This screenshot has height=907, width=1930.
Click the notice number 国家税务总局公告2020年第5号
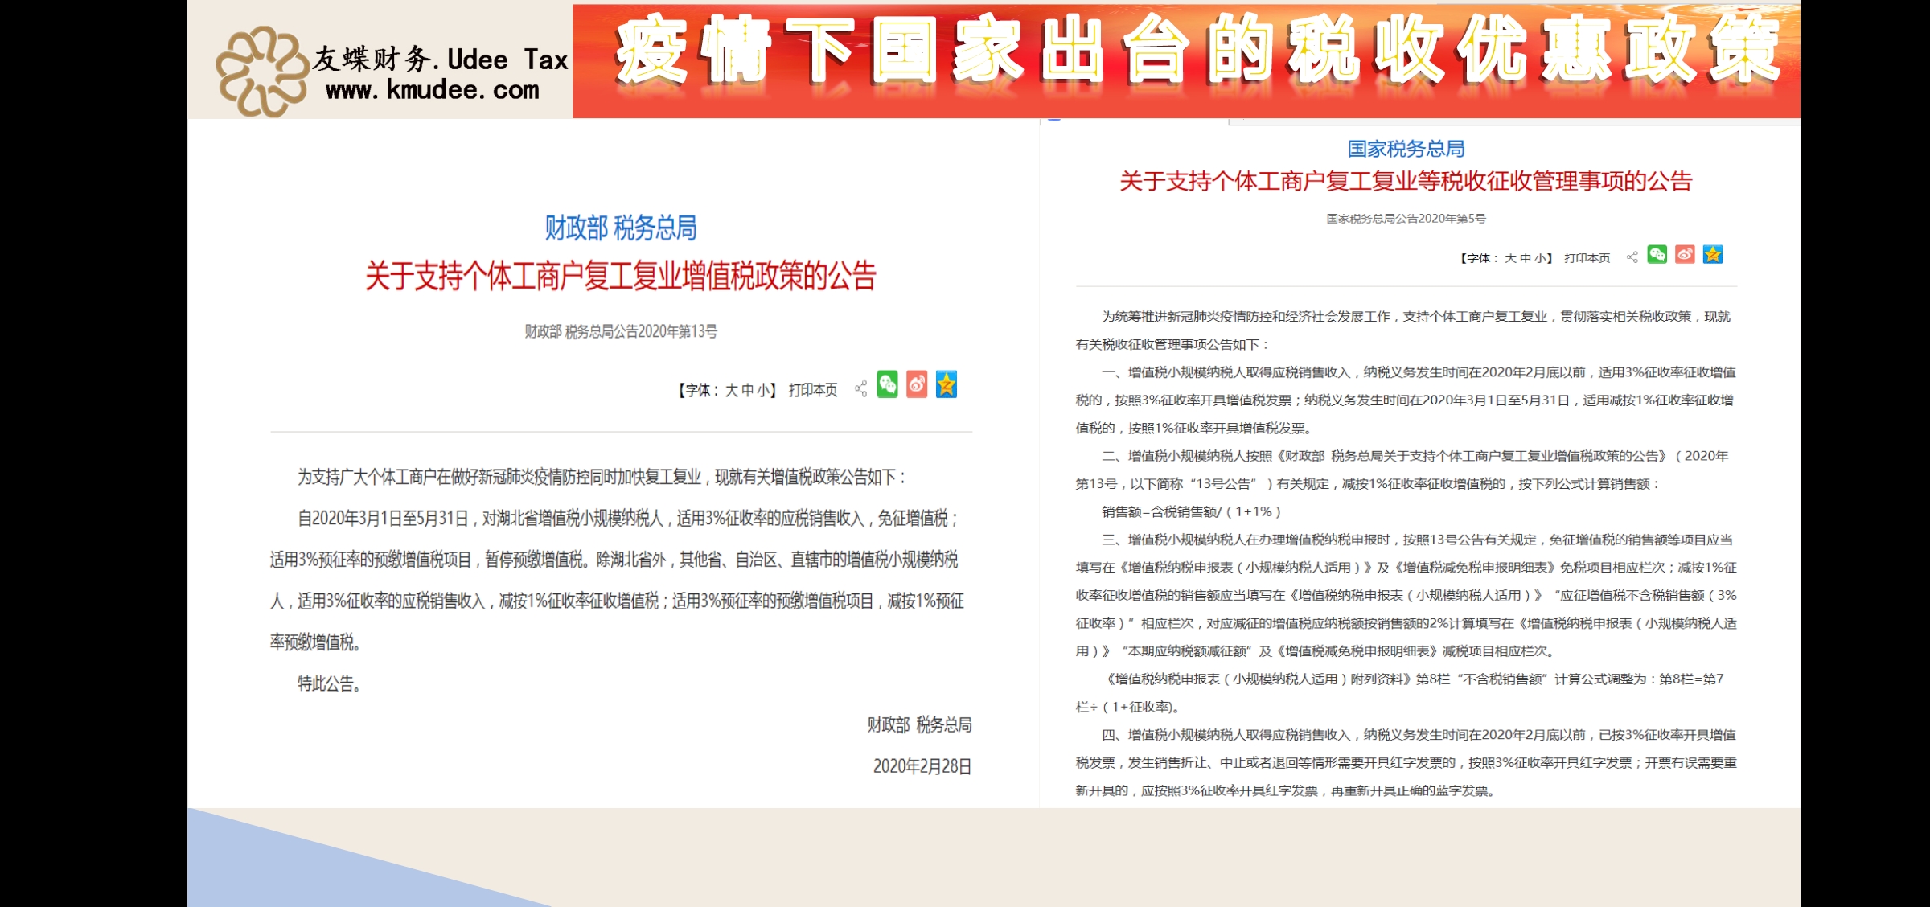1406,219
